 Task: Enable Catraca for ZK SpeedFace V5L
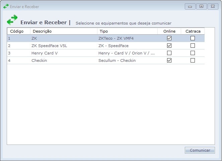(193, 46)
